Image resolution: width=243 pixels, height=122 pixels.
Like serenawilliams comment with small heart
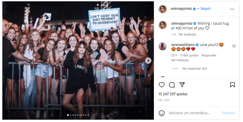tap(234, 46)
